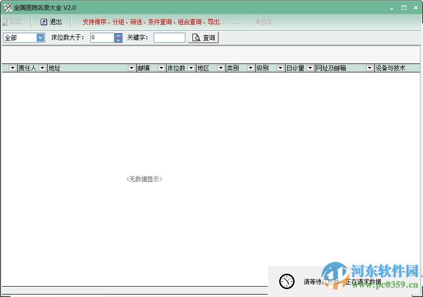
Task: Open the 网址及邮箱 column filter dropdown
Action: tap(369, 68)
